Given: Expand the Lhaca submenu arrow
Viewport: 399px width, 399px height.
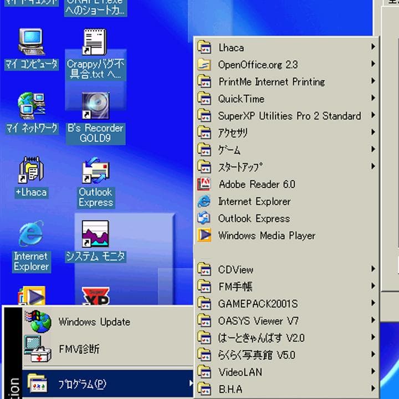Looking at the screenshot, I should click(x=373, y=47).
